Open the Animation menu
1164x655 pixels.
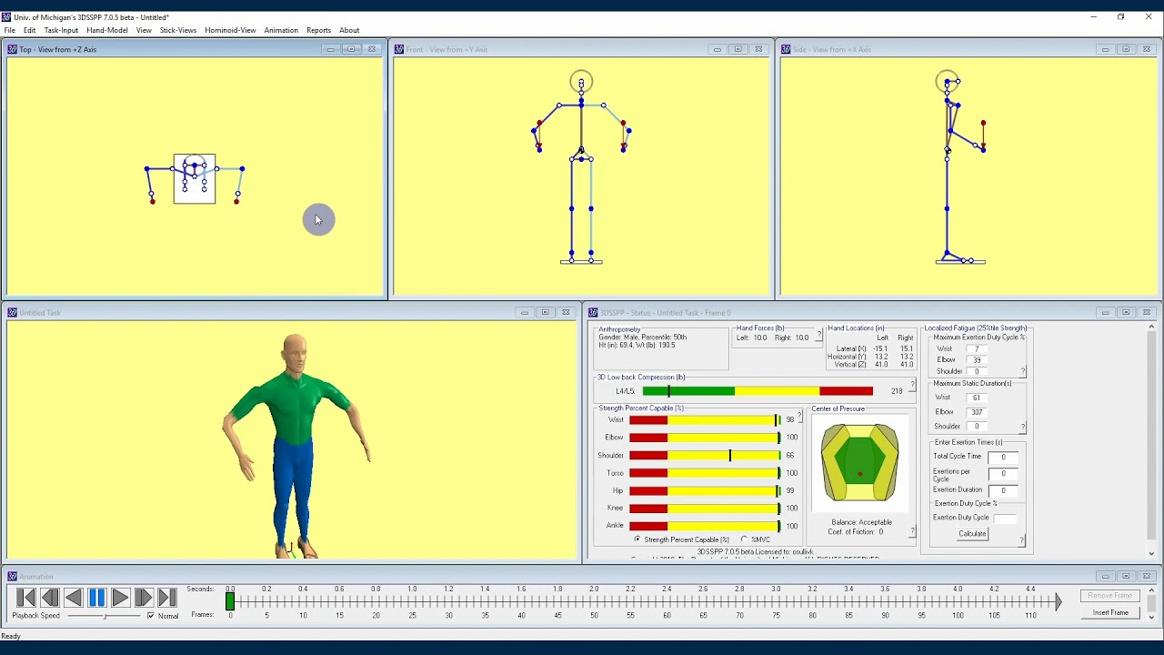[281, 30]
